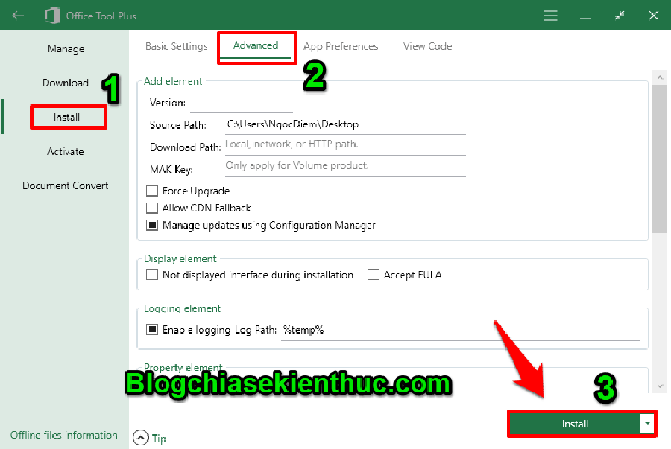The height and width of the screenshot is (449, 671).
Task: Open the Install button dropdown arrow
Action: pos(647,424)
